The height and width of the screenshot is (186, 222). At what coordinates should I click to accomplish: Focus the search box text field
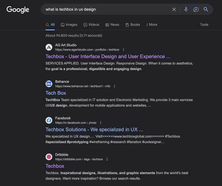click(106, 9)
